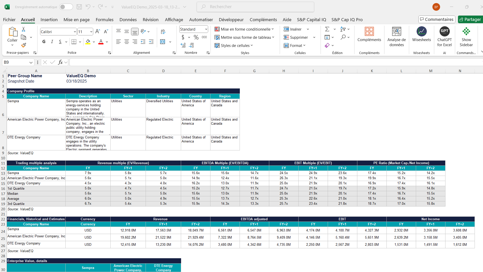Expand Mettre sous forme de tableau menu

[x=244, y=37]
